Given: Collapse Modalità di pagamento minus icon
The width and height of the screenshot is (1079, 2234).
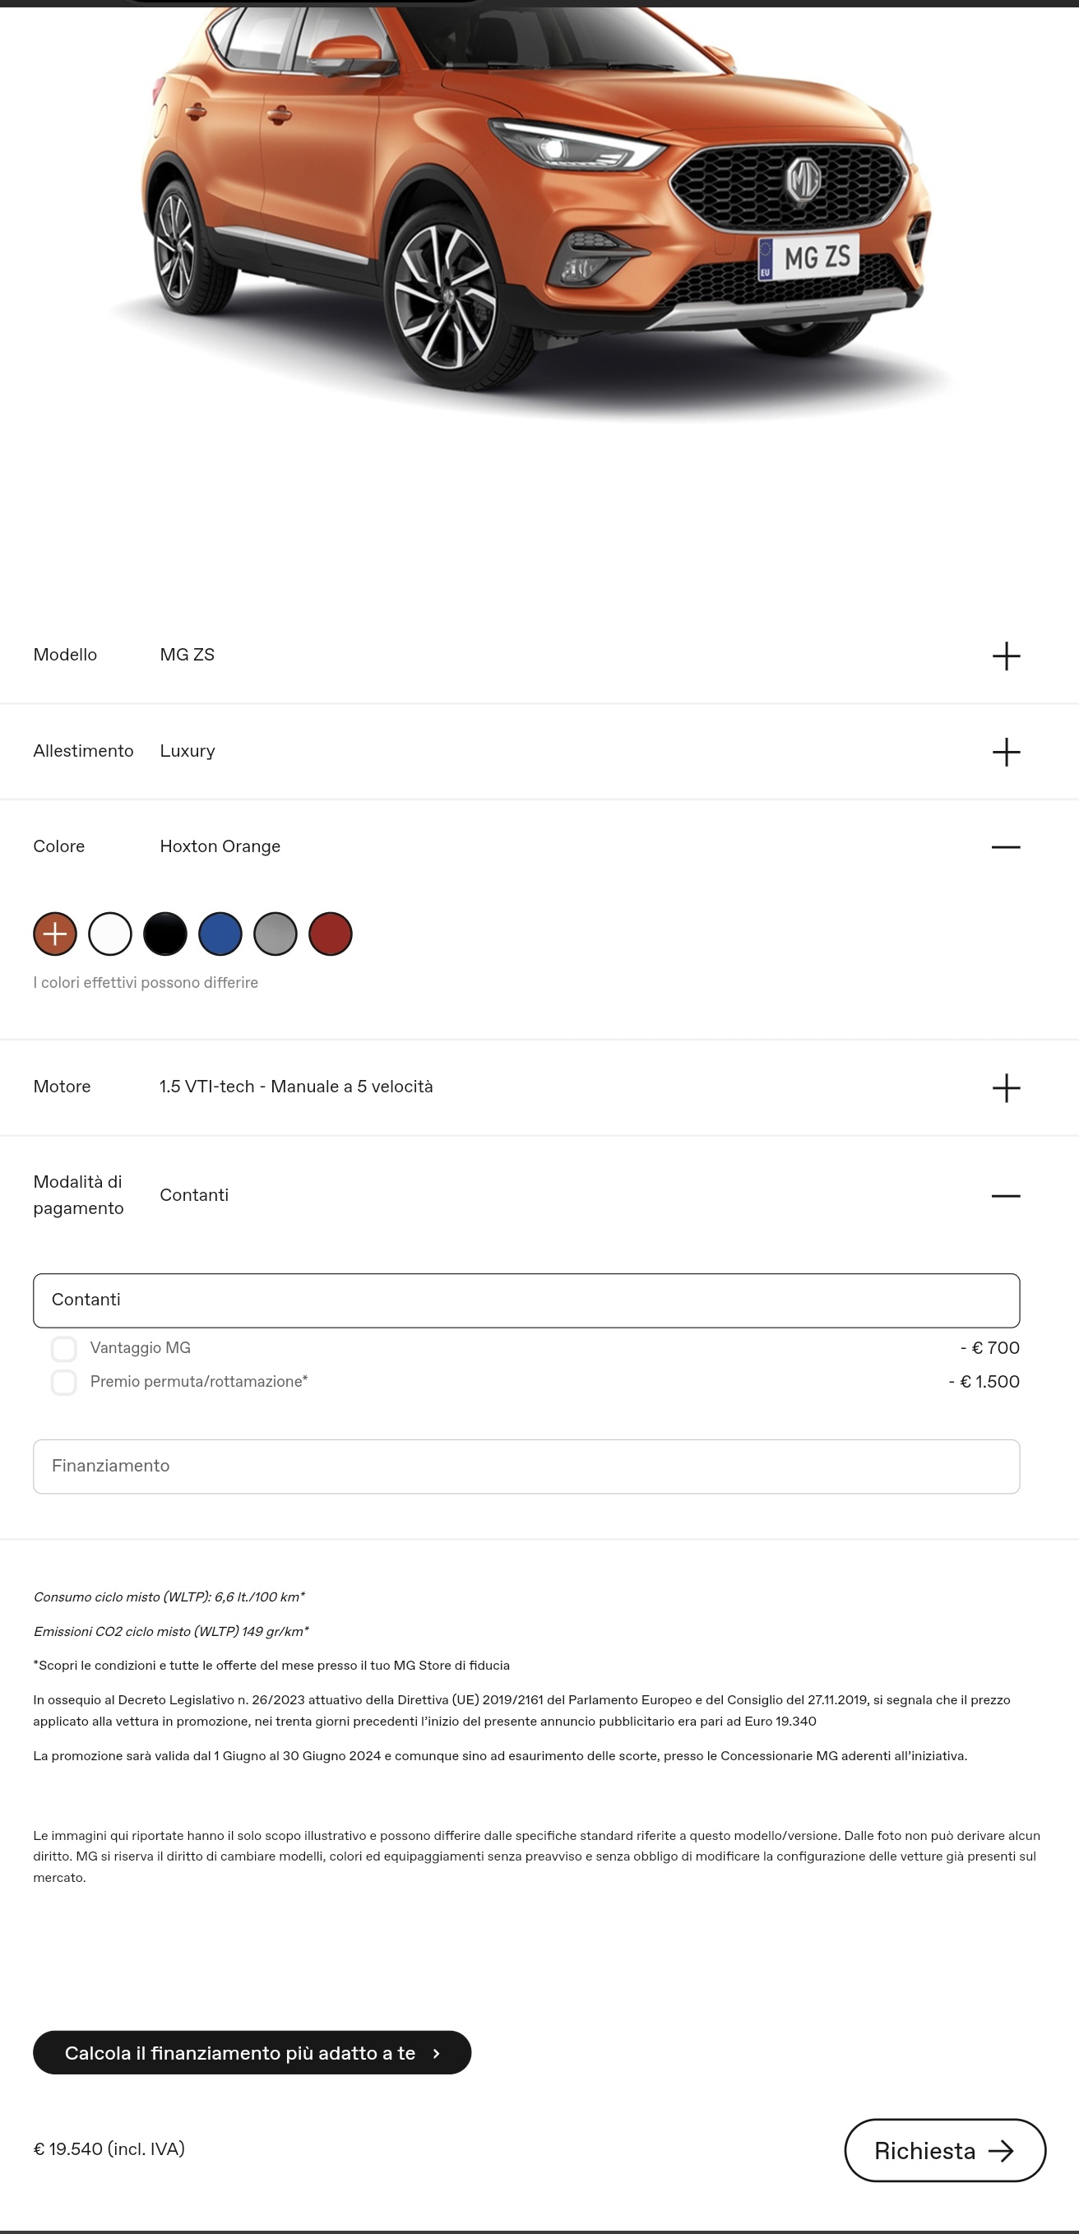Looking at the screenshot, I should (x=1005, y=1196).
